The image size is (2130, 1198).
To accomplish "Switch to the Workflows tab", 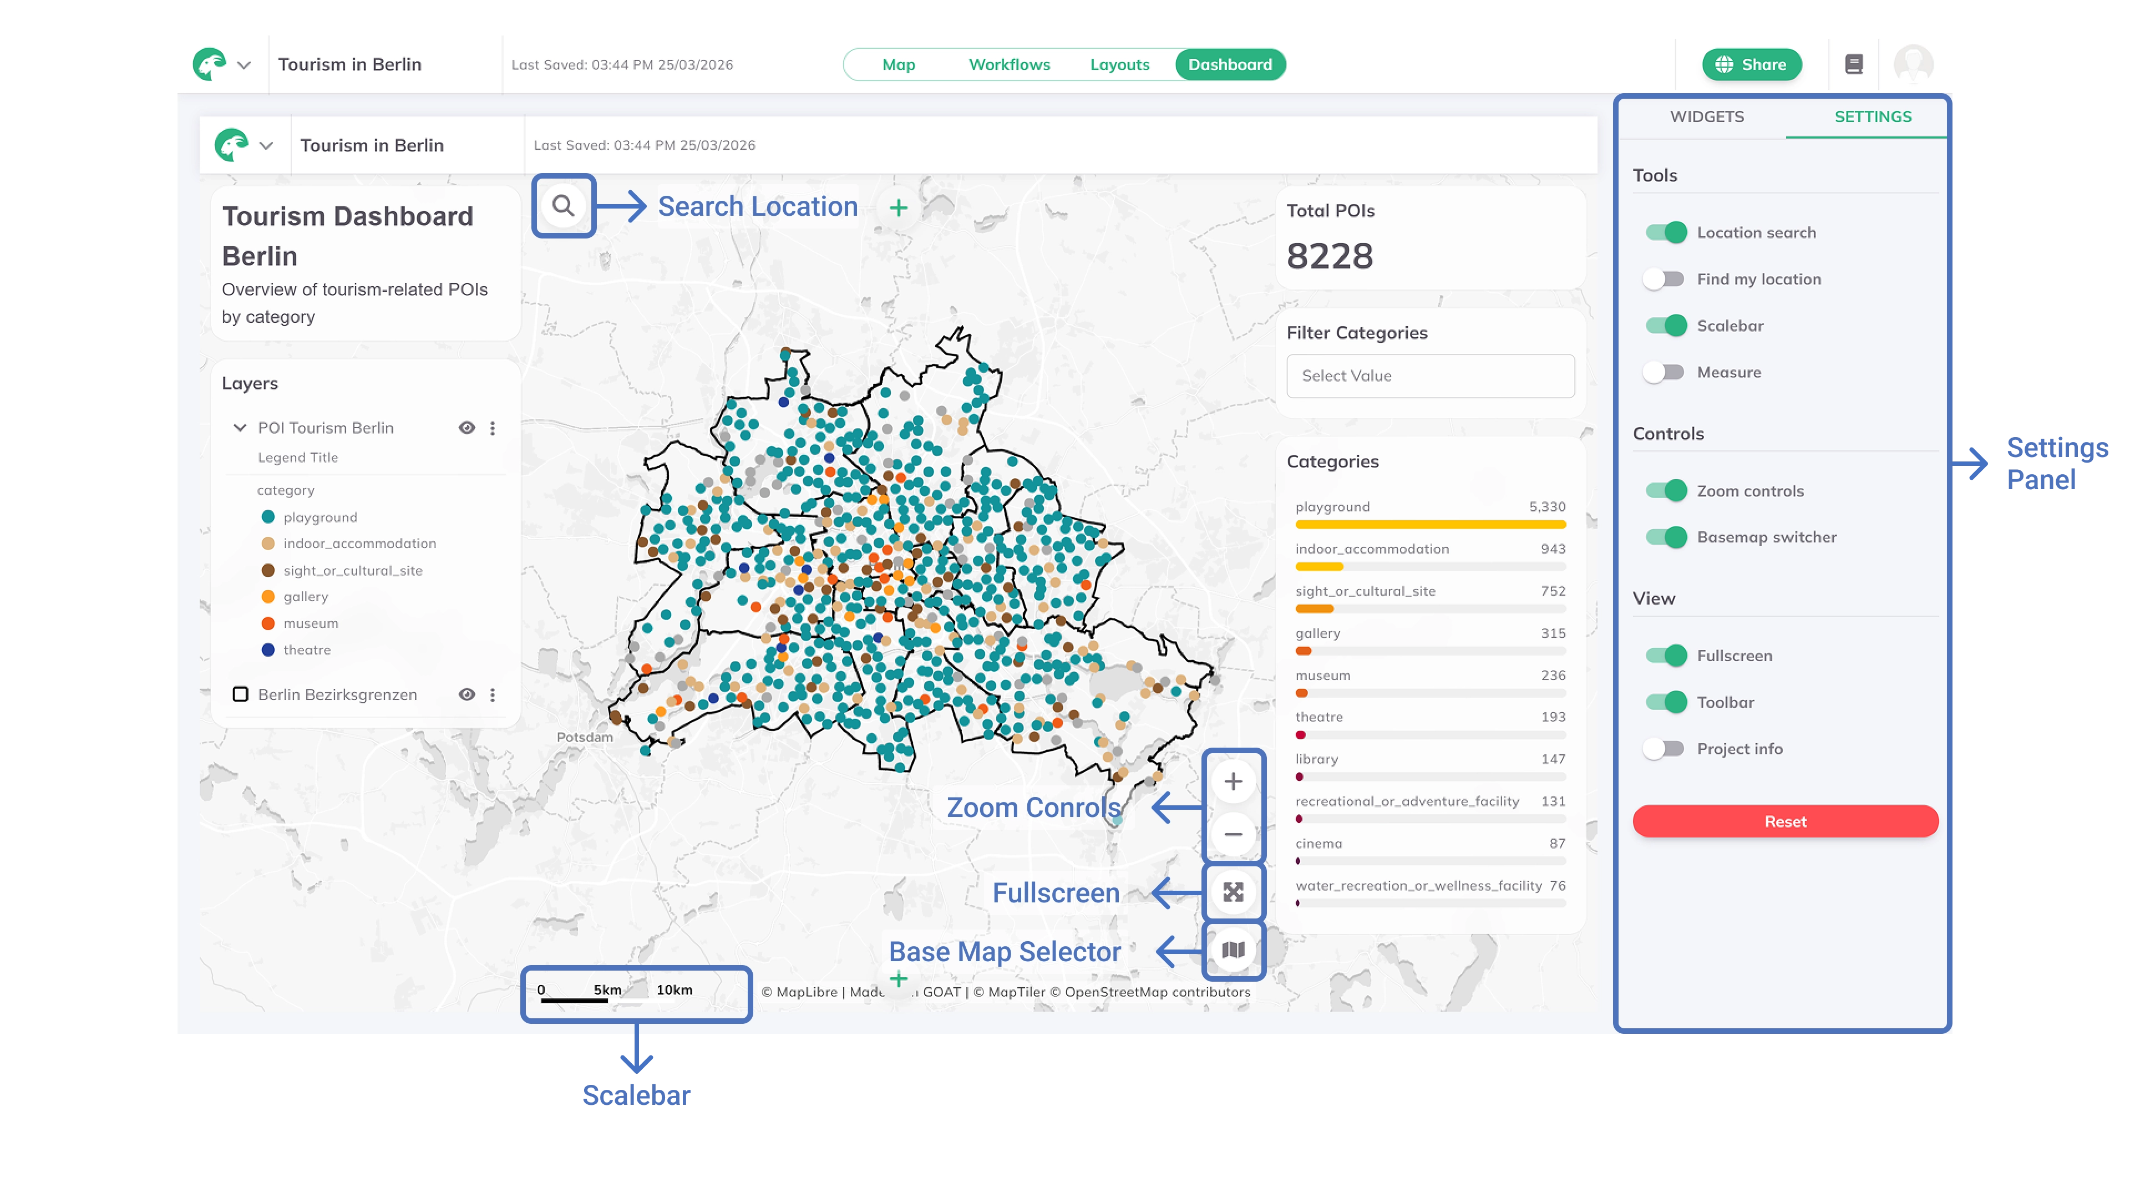I will tap(1010, 64).
